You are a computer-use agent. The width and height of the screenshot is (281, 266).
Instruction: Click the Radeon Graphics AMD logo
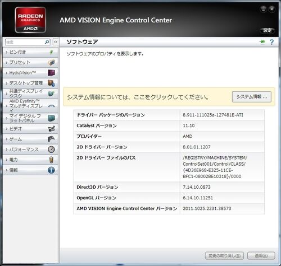[x=30, y=20]
